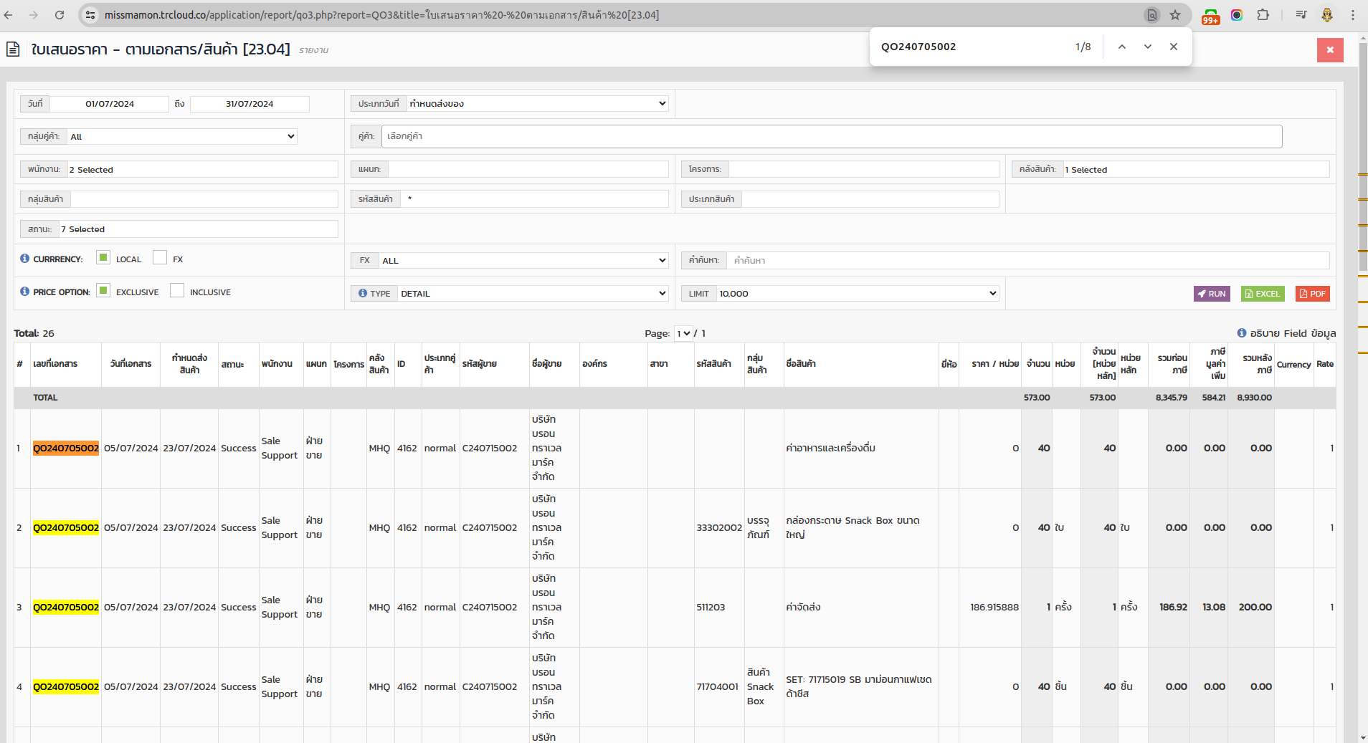Click the end date field 31/07/2024
The width and height of the screenshot is (1368, 743).
250,104
